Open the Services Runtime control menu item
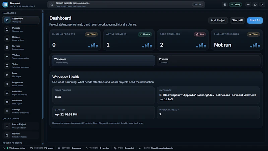The height and width of the screenshot is (151, 268). click(21, 47)
